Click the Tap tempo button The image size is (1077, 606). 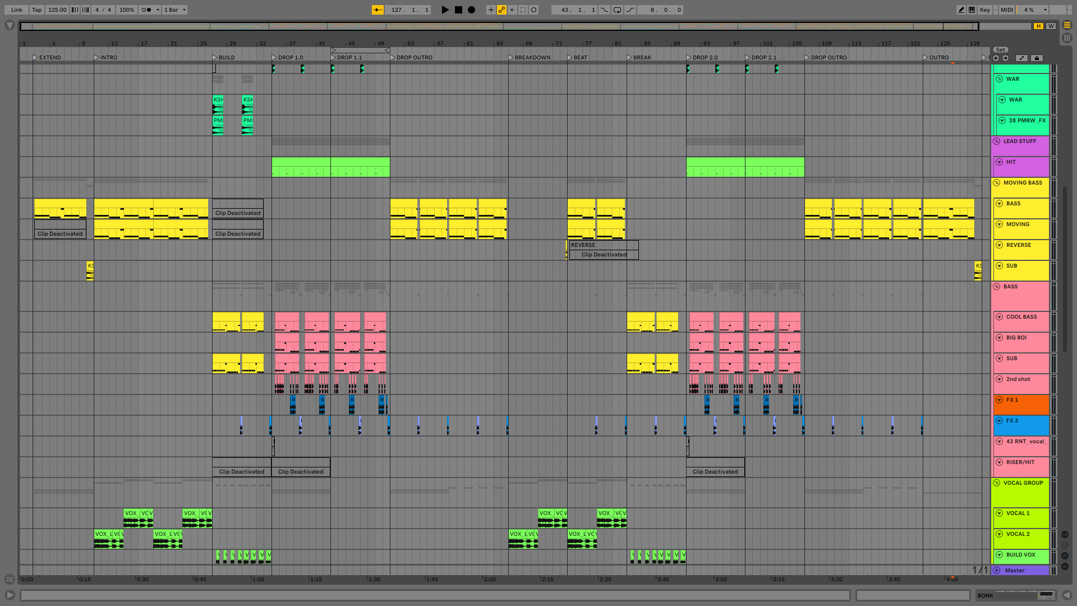coord(36,10)
